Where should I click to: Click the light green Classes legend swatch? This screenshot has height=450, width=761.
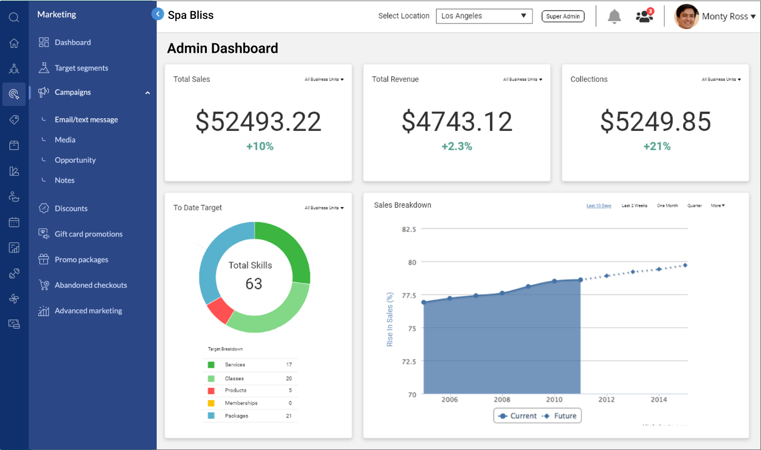pos(211,378)
